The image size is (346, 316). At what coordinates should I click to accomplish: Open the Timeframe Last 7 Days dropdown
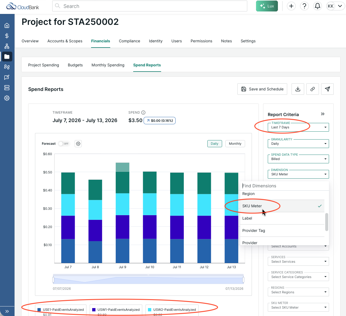tap(298, 127)
